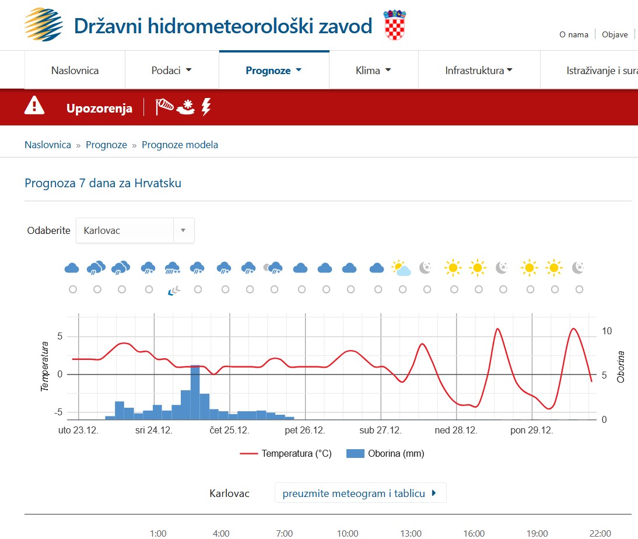Click the DHMZ swirl logo icon
Image resolution: width=638 pixels, height=539 pixels.
44,24
